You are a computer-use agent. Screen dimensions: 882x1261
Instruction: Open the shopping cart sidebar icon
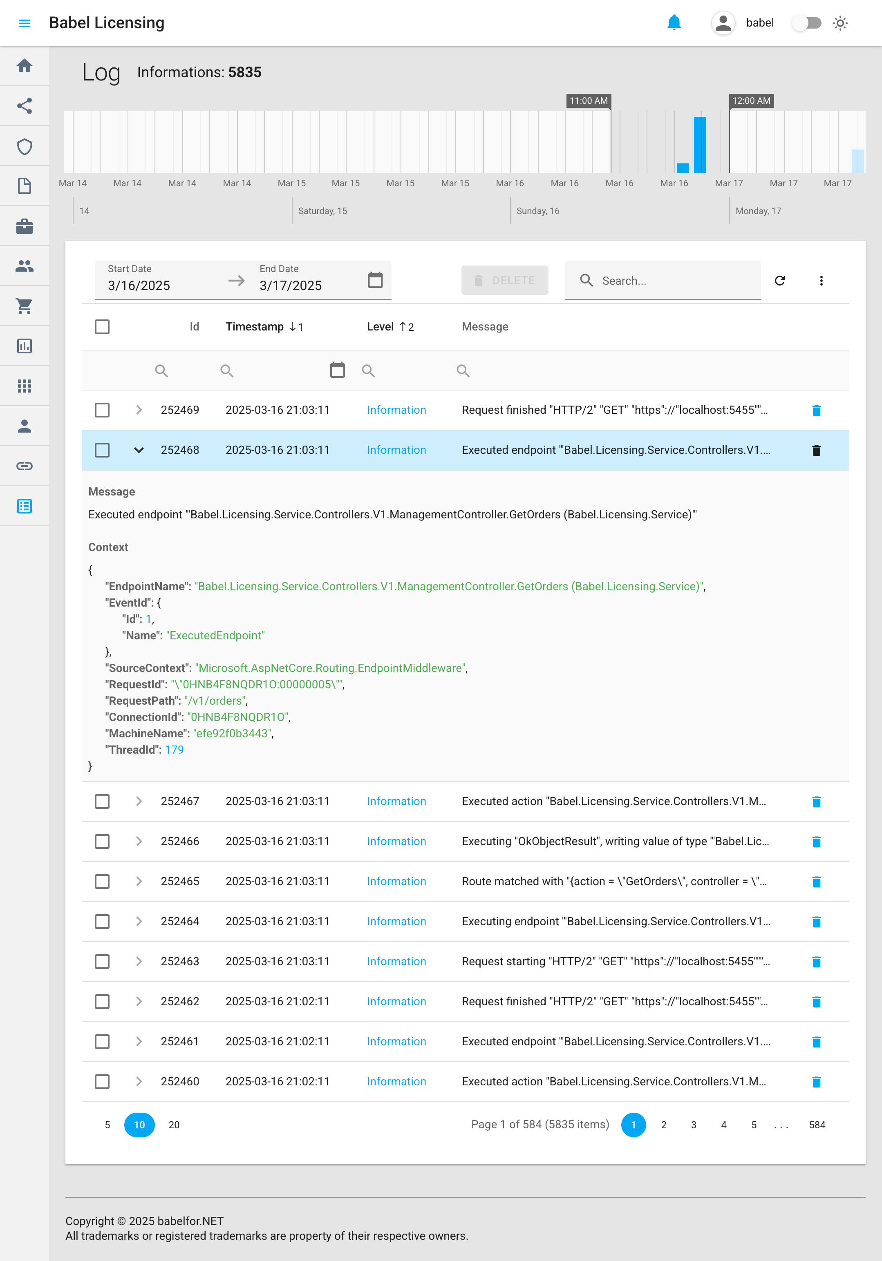(24, 306)
